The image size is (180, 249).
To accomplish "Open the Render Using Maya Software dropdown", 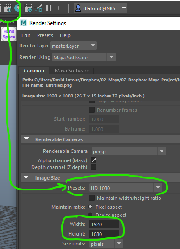I will point(84,57).
